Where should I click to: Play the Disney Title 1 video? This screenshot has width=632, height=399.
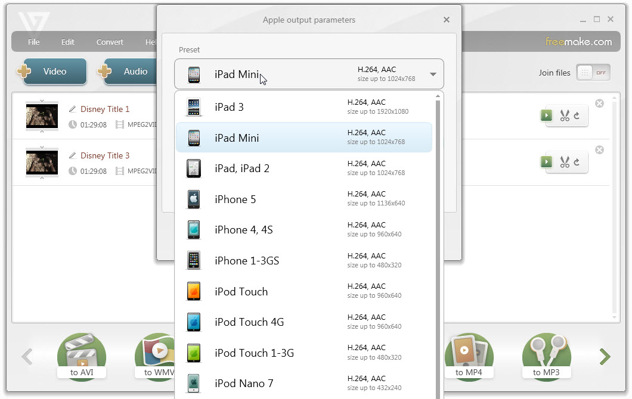click(x=546, y=116)
